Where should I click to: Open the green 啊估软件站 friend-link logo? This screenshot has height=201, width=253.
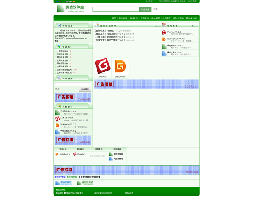coord(85,183)
